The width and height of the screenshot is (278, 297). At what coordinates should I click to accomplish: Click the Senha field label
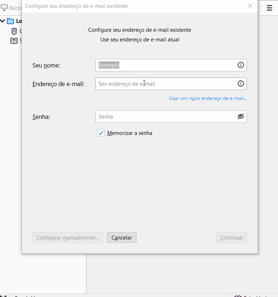pos(41,117)
